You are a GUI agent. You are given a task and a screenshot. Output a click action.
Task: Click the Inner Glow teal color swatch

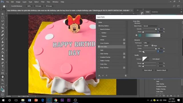140,35
